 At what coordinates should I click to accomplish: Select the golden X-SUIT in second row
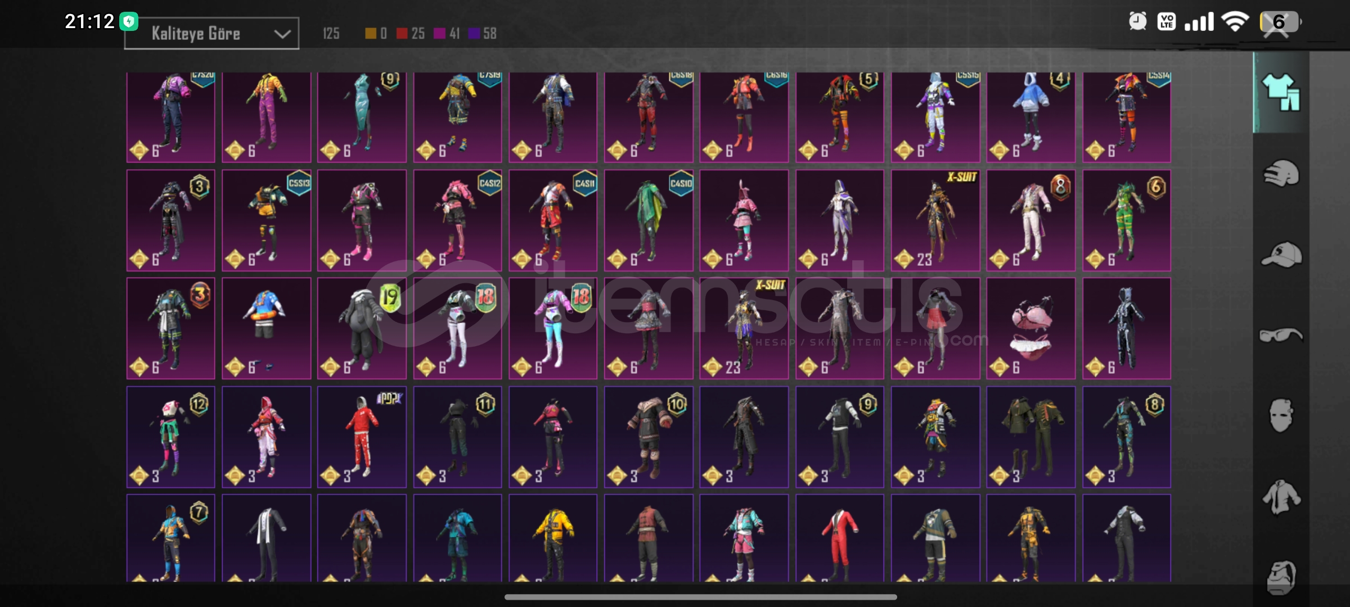pos(935,220)
